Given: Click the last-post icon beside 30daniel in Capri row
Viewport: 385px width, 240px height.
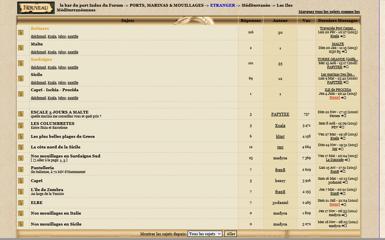Looking at the screenshot, I should point(345,182).
